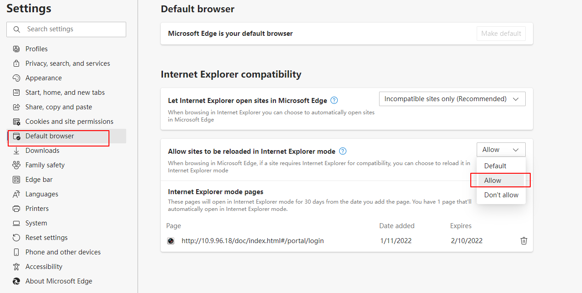Image resolution: width=582 pixels, height=293 pixels.
Task: Click the System monitor icon
Action: pos(16,223)
